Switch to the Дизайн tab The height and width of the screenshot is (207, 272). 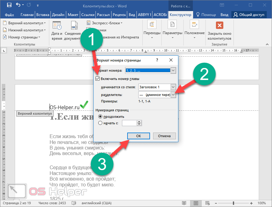tap(58, 15)
